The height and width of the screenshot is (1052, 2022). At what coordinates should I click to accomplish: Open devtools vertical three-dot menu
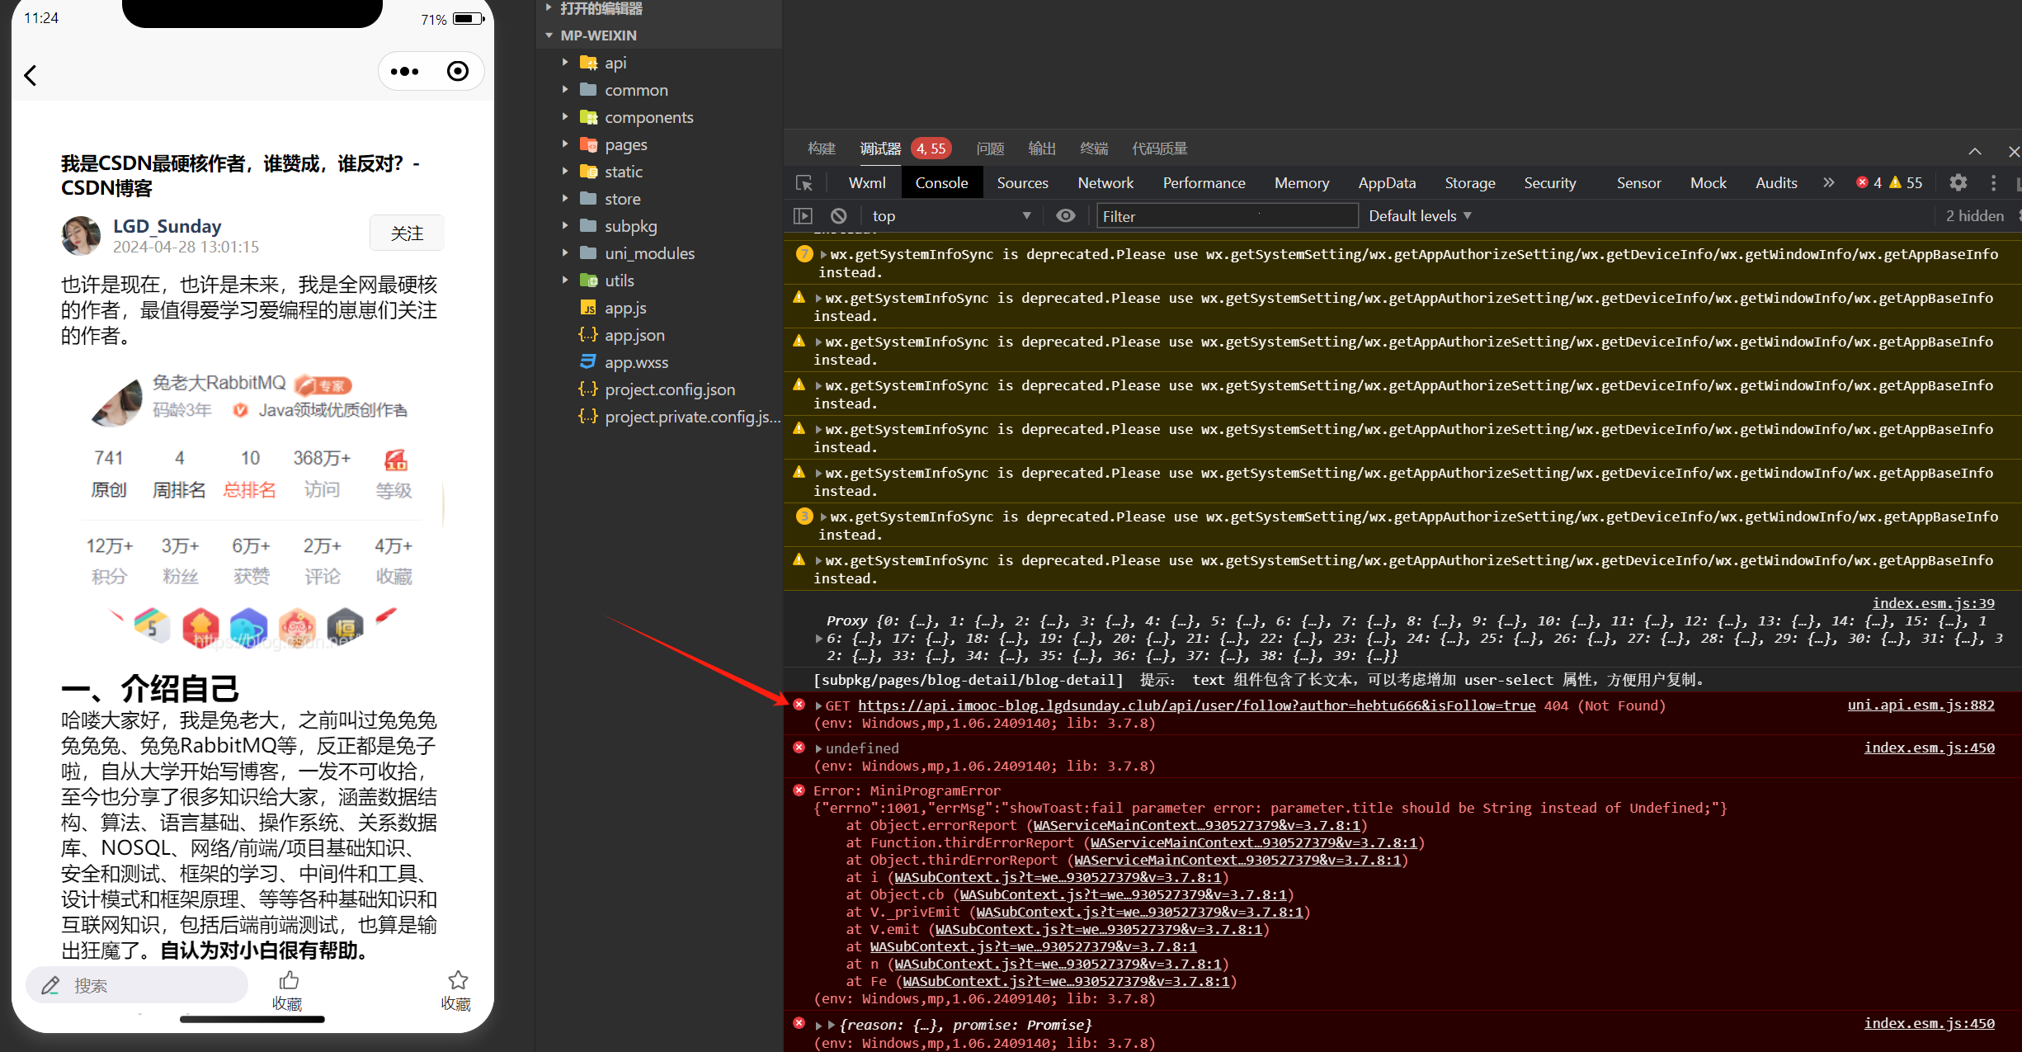(1994, 183)
